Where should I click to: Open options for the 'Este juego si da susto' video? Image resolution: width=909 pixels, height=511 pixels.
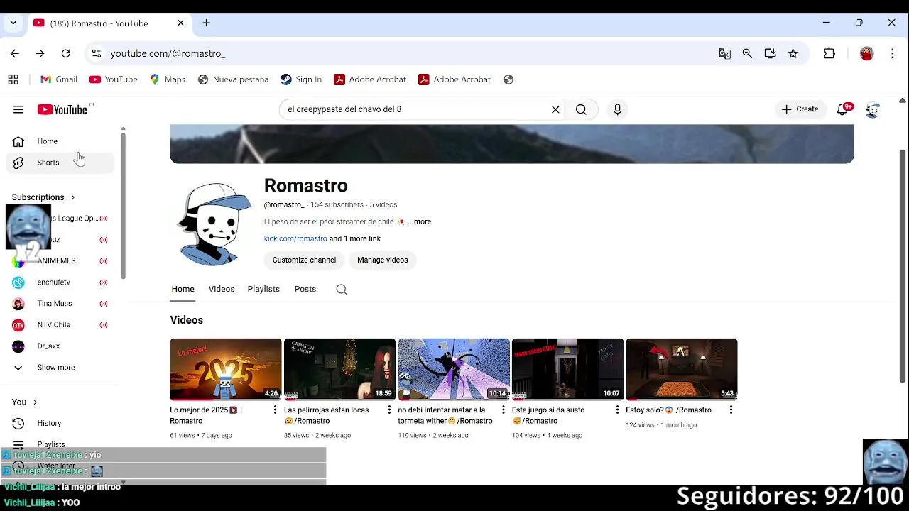tap(617, 410)
